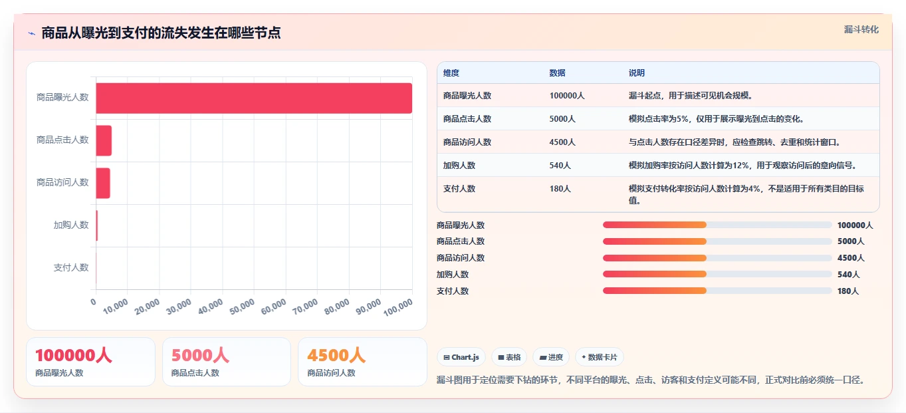Click the 5000人 table cell
Image resolution: width=906 pixels, height=413 pixels.
tap(563, 119)
